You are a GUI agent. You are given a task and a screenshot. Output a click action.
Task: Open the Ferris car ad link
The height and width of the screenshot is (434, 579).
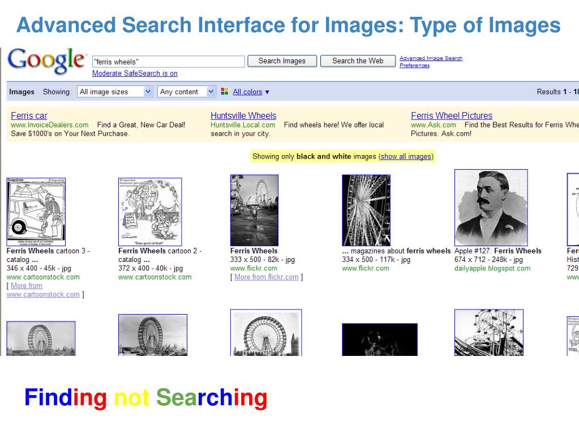(29, 115)
